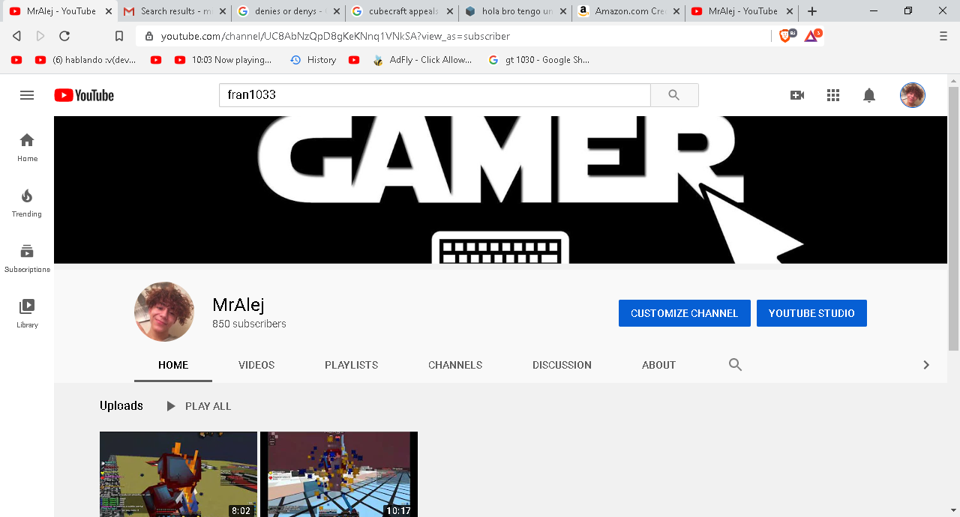The width and height of the screenshot is (960, 517).
Task: Open Trending in sidebar
Action: click(x=27, y=203)
